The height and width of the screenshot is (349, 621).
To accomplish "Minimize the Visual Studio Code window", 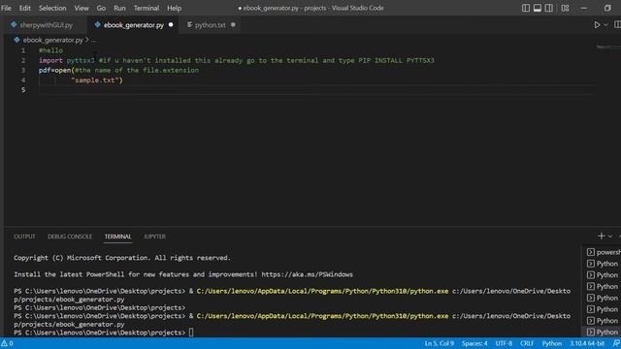I will tap(584, 8).
